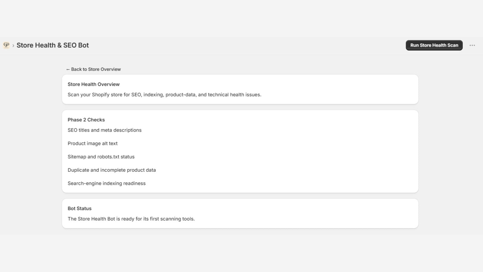
Task: Click SEO titles and meta descriptions item
Action: (104, 130)
